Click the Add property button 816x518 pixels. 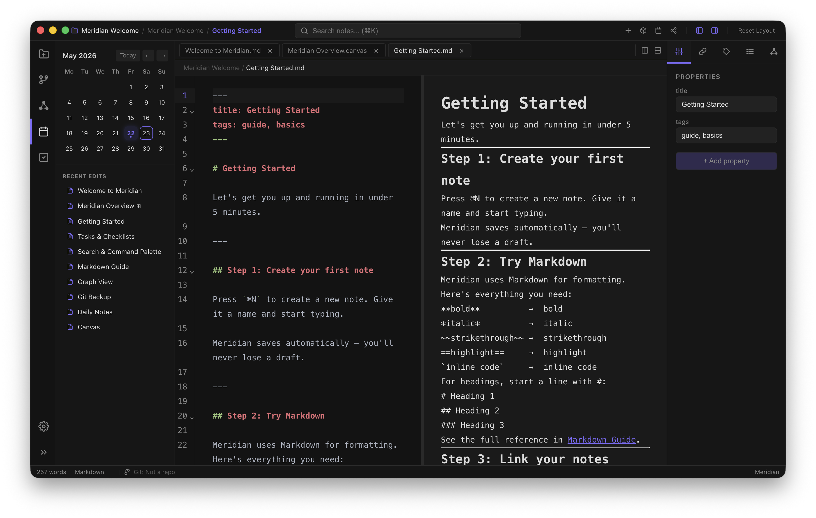(x=726, y=161)
